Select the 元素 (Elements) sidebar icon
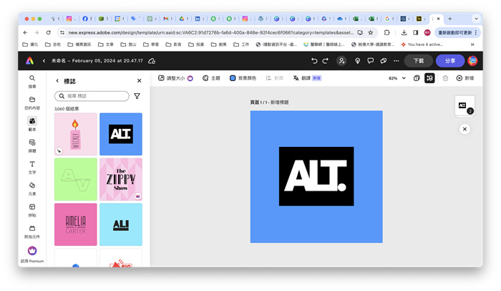 [32, 188]
